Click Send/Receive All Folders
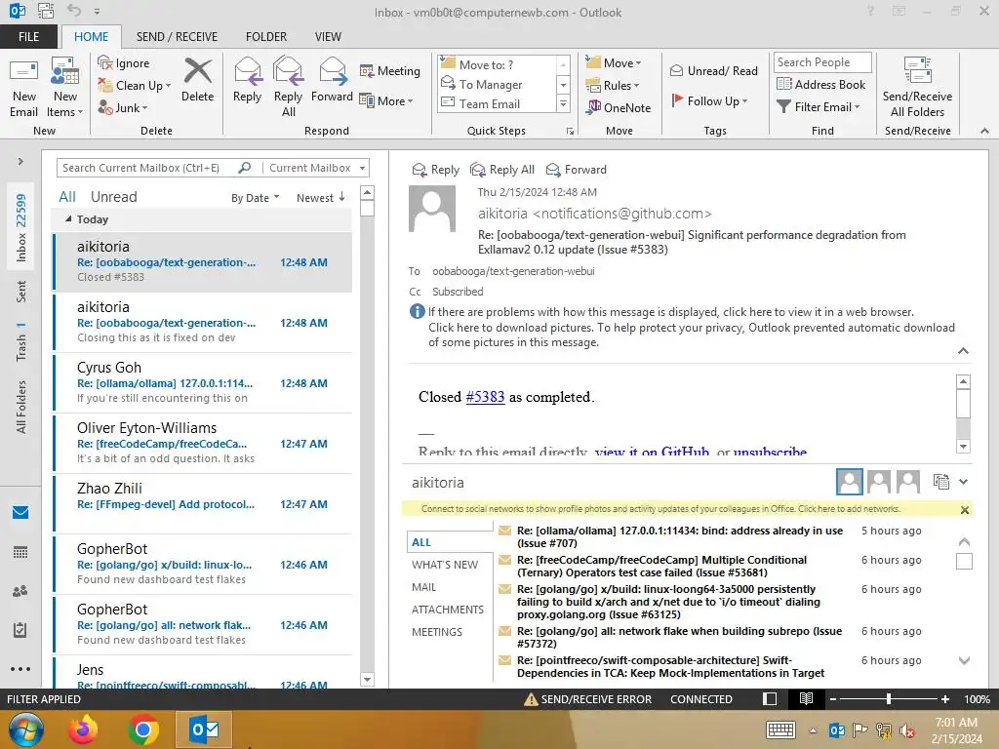 click(917, 87)
